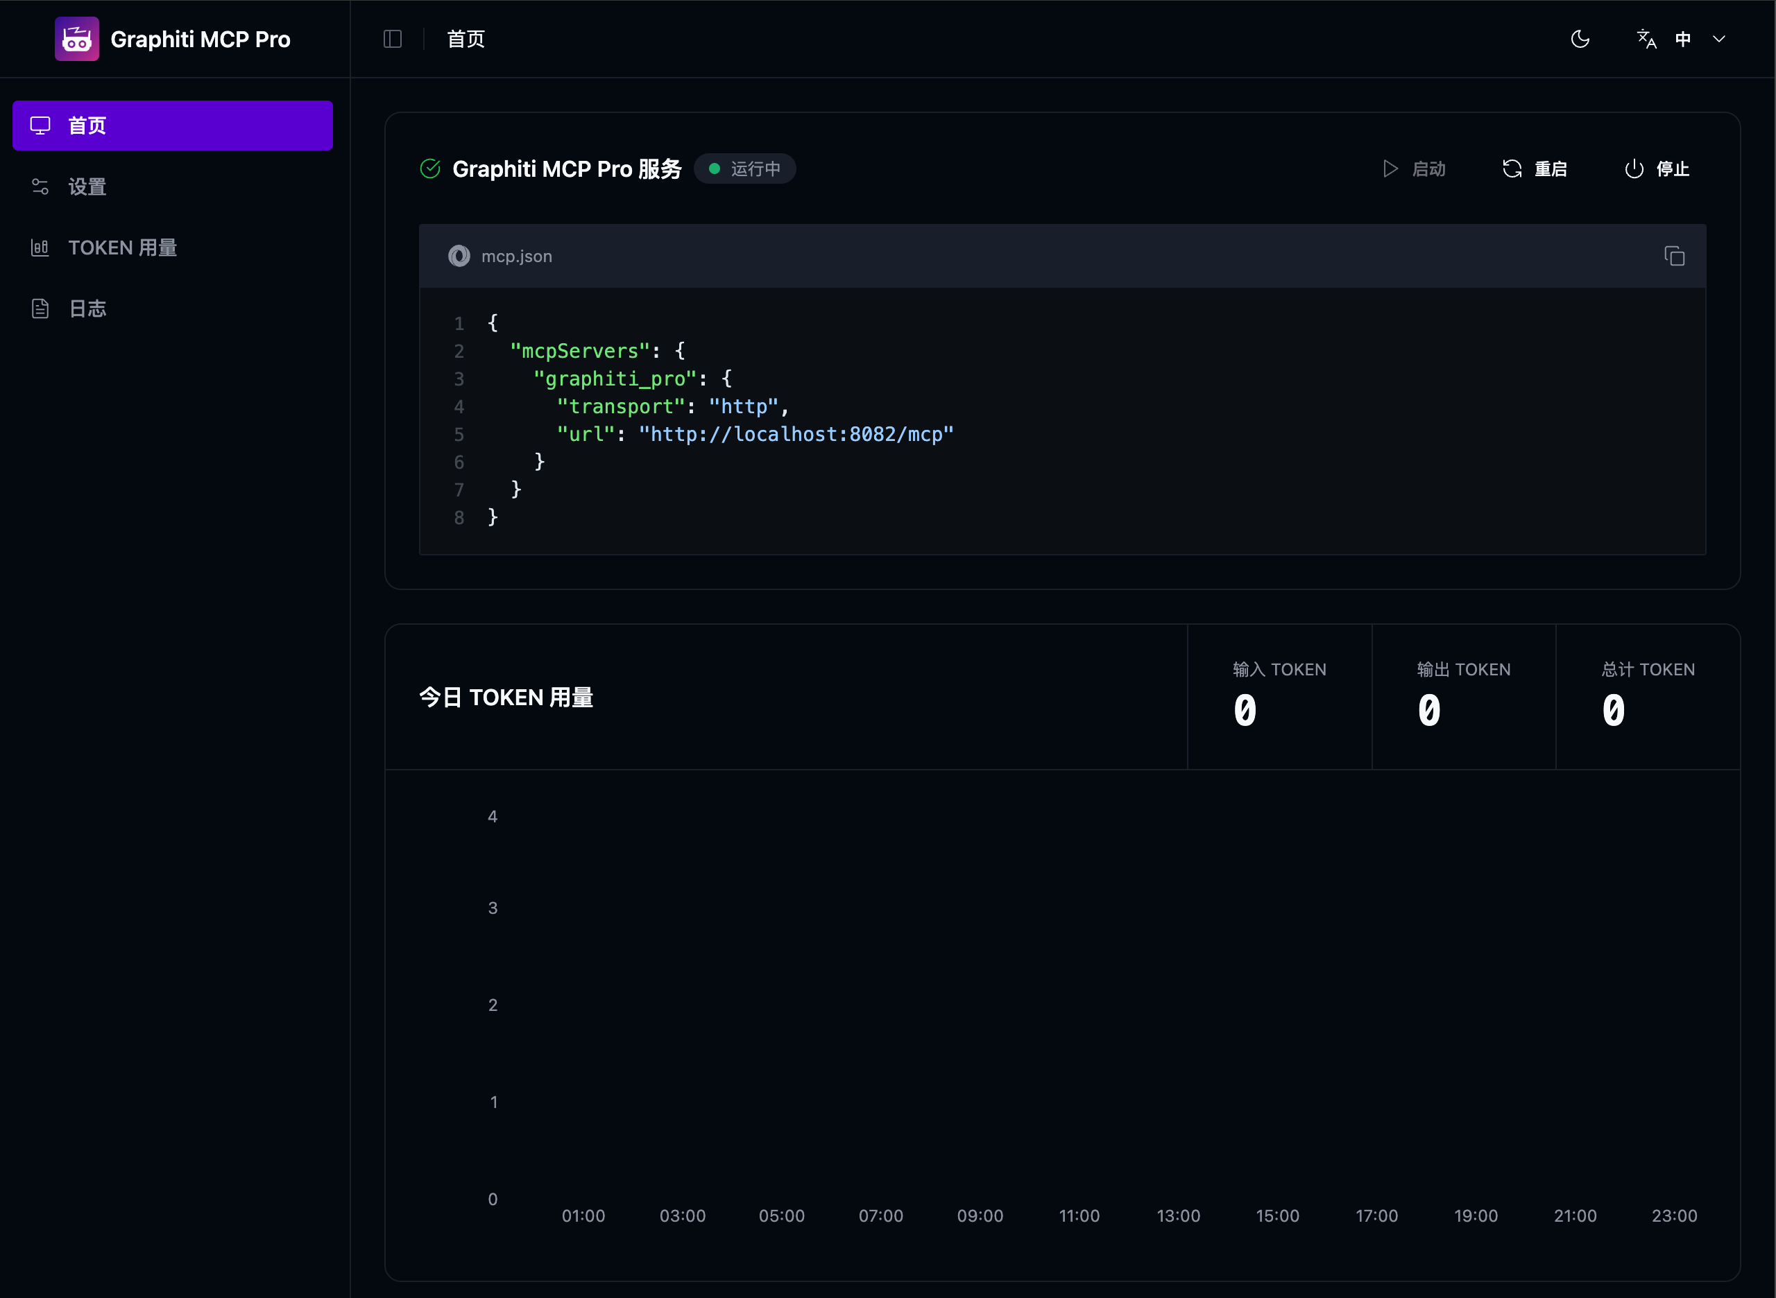1776x1298 pixels.
Task: Switch theme with the moon icon
Action: (1580, 39)
